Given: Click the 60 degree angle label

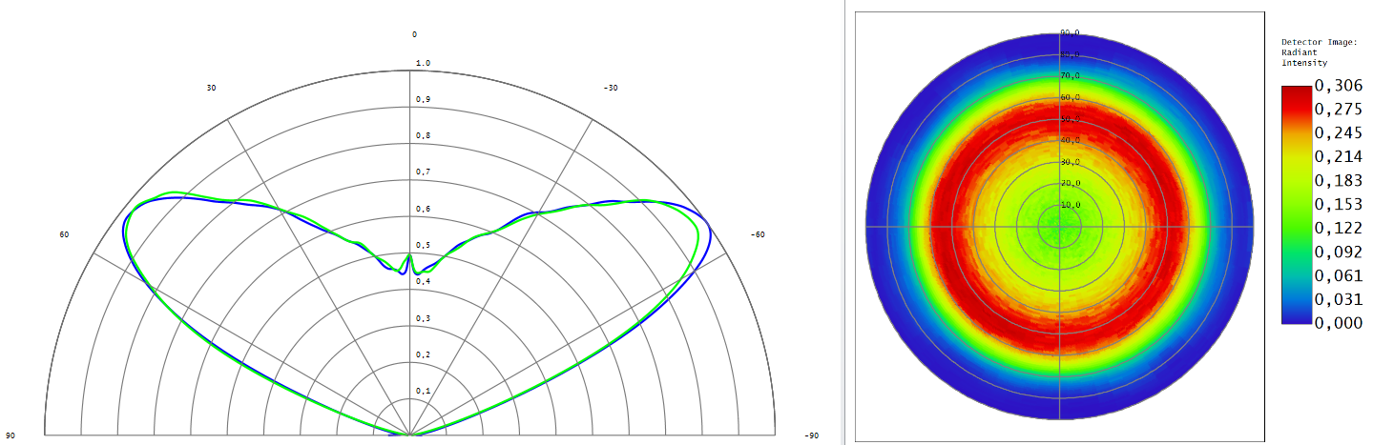Looking at the screenshot, I should (65, 234).
